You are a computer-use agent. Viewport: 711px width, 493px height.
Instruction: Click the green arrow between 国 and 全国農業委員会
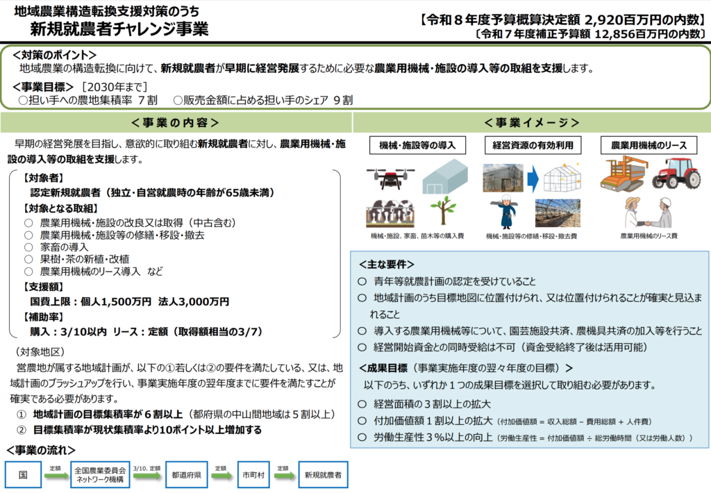[x=55, y=476]
